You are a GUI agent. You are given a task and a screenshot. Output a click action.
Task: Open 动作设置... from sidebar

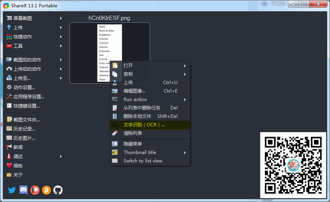24,88
